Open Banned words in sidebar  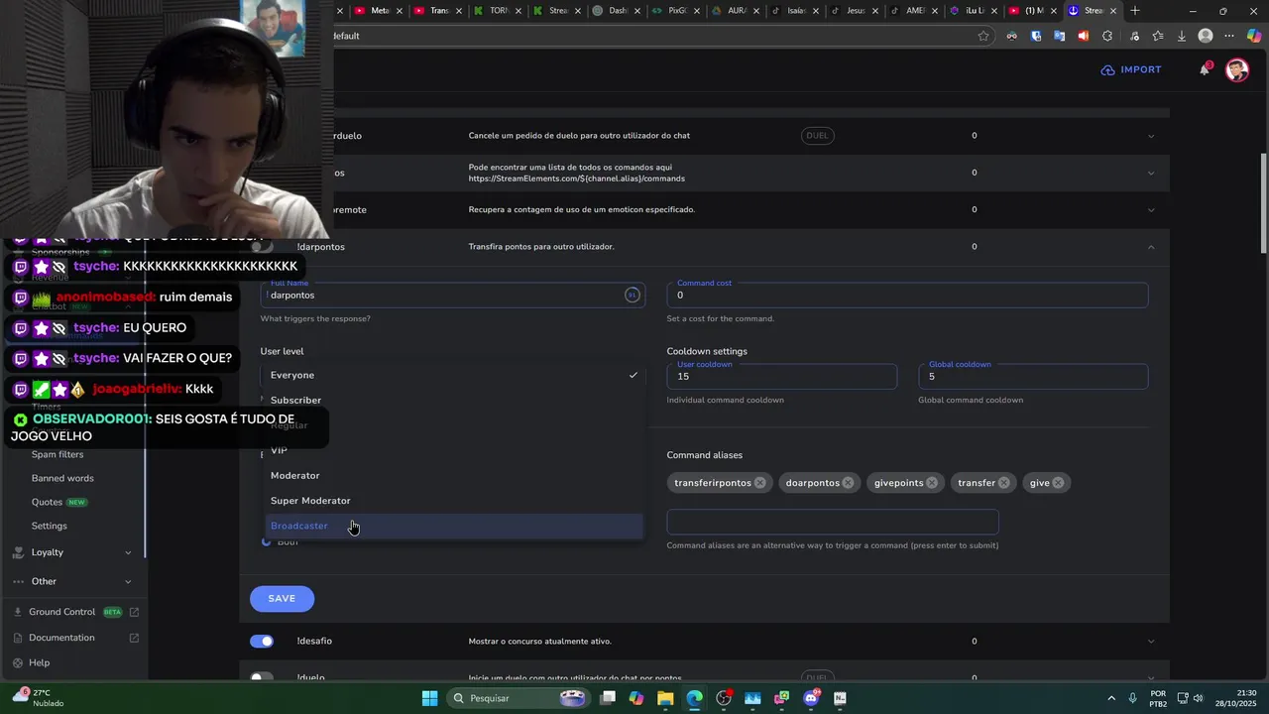point(62,478)
